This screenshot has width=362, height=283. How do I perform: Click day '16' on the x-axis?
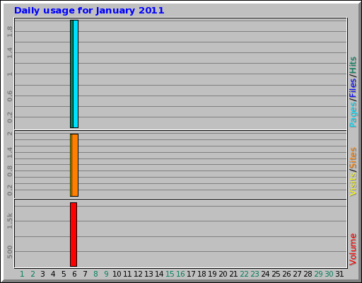point(180,274)
